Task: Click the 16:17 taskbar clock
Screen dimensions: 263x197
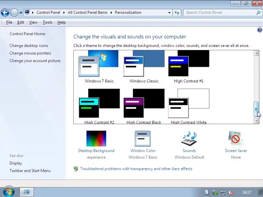Action: pos(247,192)
